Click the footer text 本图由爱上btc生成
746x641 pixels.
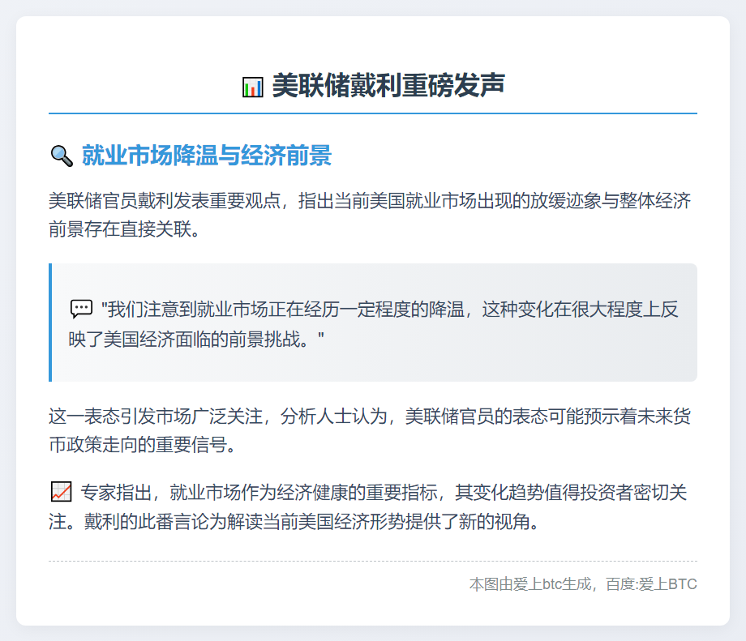[530, 584]
